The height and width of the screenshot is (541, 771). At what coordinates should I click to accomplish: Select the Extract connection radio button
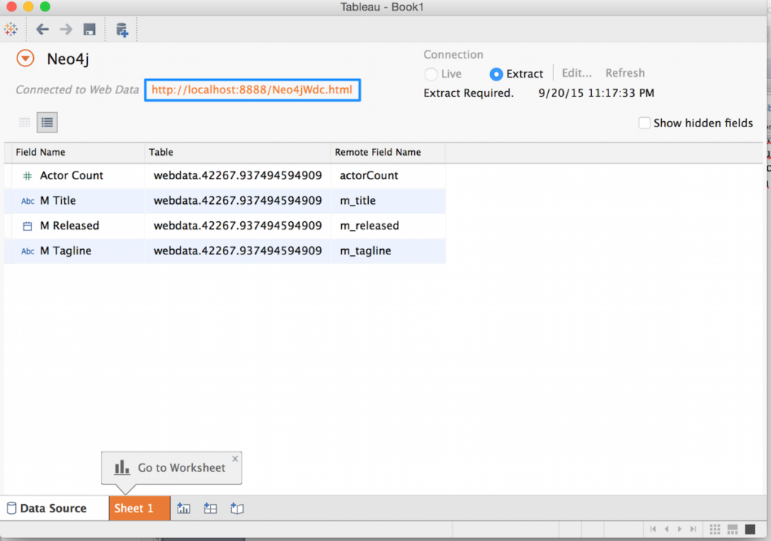point(495,73)
